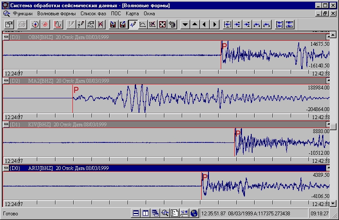
Task: Collapse the KIV[BHZ] trace panel
Action: pyautogui.click(x=6, y=124)
